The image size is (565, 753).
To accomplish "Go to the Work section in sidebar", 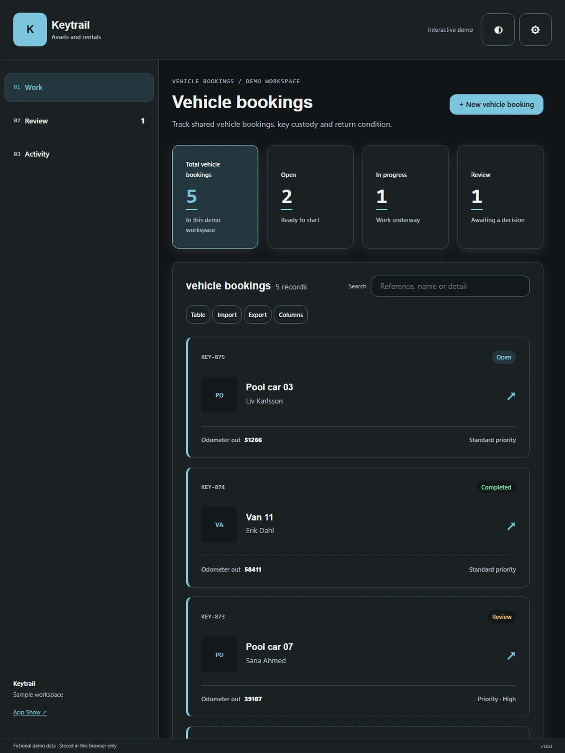I will 79,87.
